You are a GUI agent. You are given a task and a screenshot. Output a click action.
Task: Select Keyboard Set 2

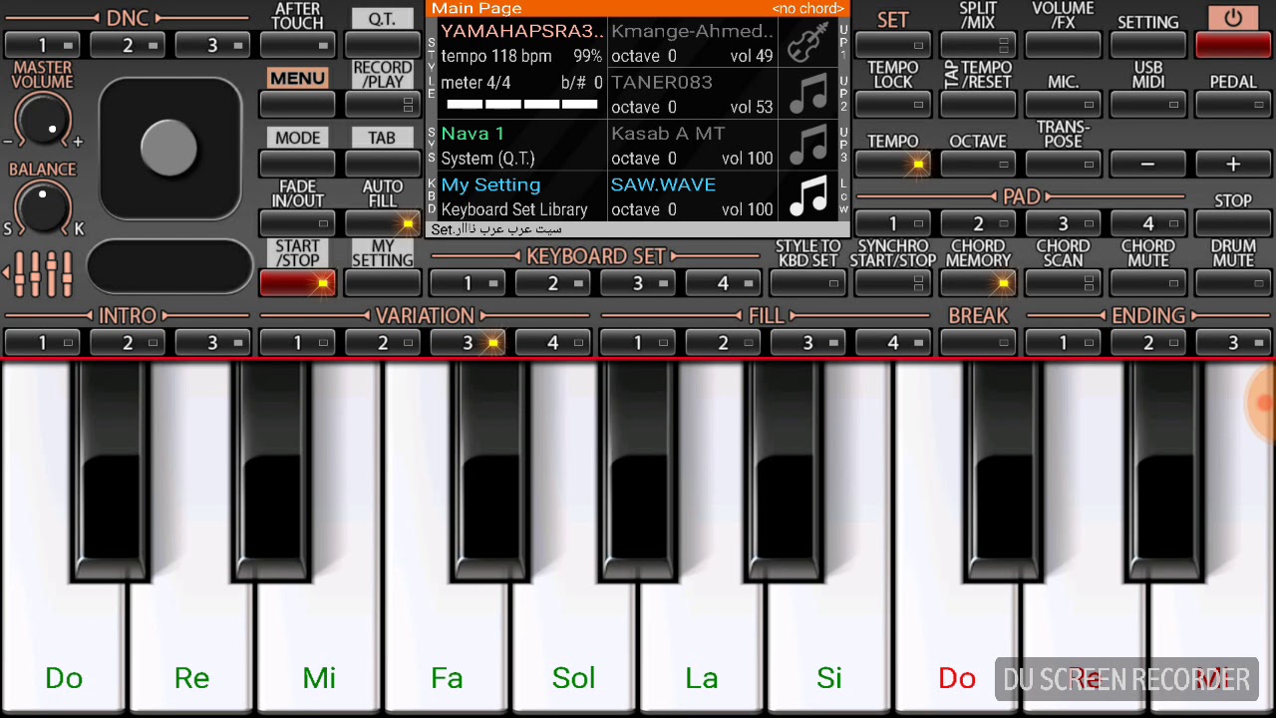click(552, 283)
